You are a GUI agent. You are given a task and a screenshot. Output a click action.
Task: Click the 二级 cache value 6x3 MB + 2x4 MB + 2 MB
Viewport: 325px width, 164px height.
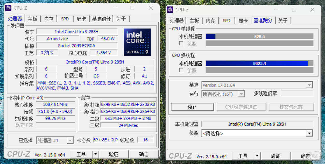pos(128,118)
